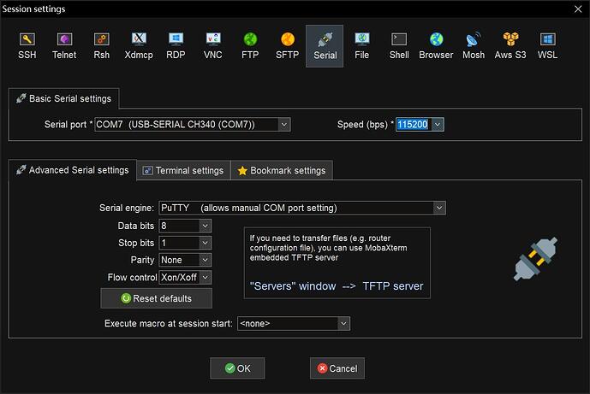This screenshot has width=590, height=394.
Task: Click the WSL session icon
Action: tap(547, 46)
